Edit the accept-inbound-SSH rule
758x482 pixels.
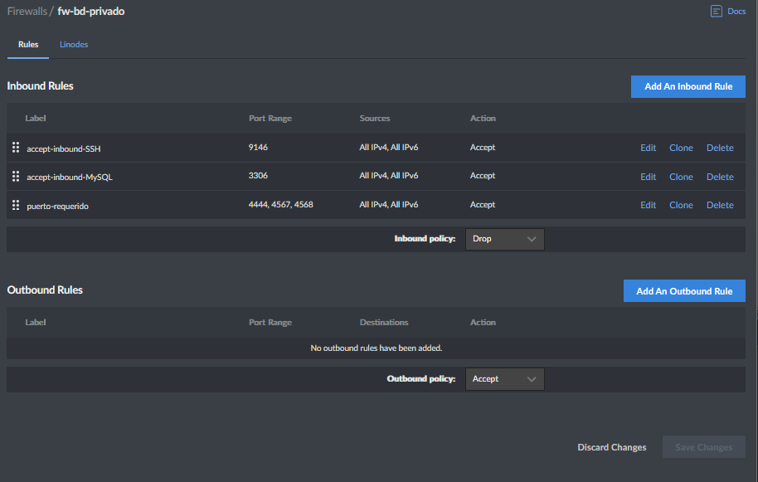(x=648, y=148)
